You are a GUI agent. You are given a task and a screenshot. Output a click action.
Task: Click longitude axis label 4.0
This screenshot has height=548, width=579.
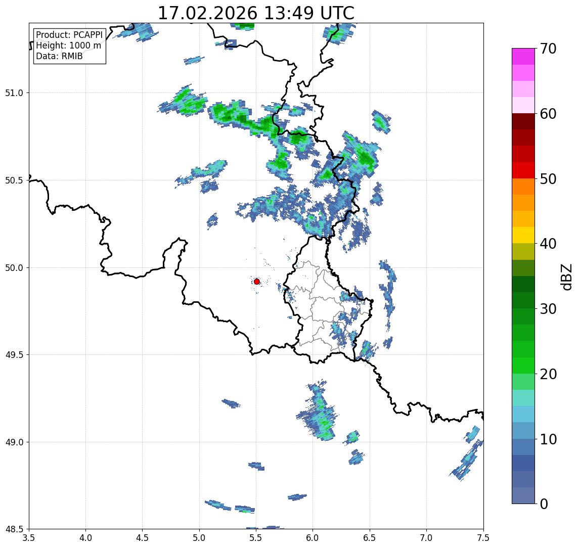[x=85, y=538]
